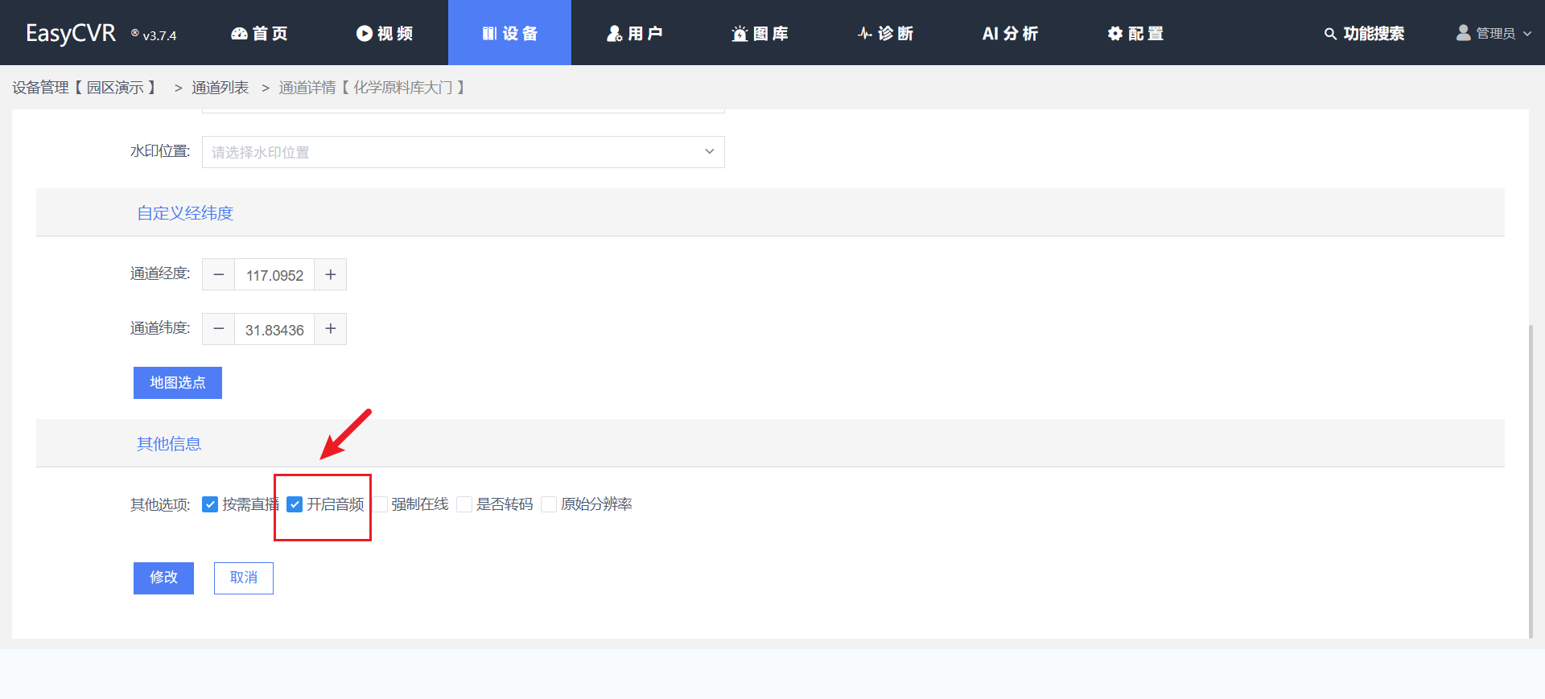Check the 是否转码 transcode checkbox

coord(464,504)
